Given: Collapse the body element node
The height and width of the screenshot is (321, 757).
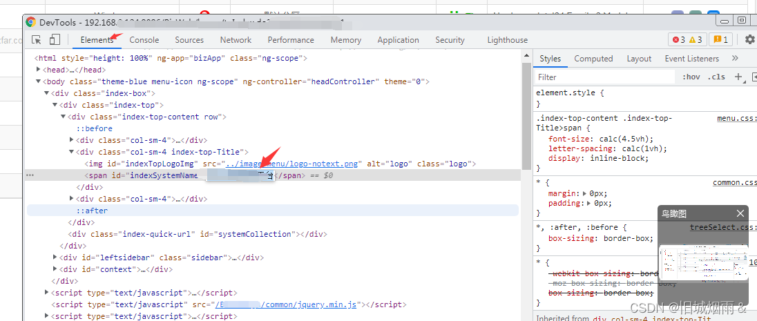Looking at the screenshot, I should 38,81.
